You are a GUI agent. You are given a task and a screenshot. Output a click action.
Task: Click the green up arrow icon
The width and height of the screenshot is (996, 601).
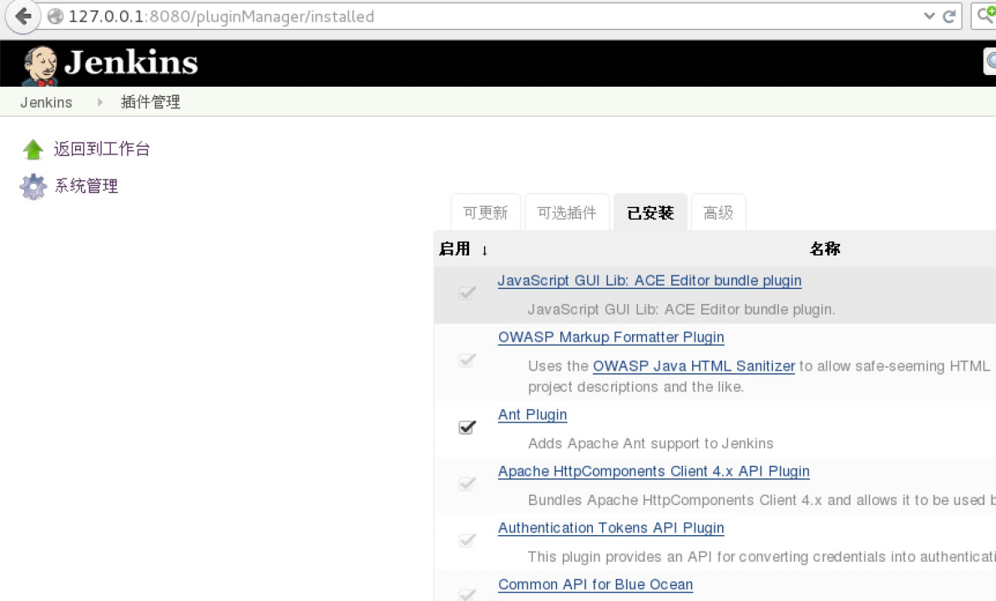(33, 149)
